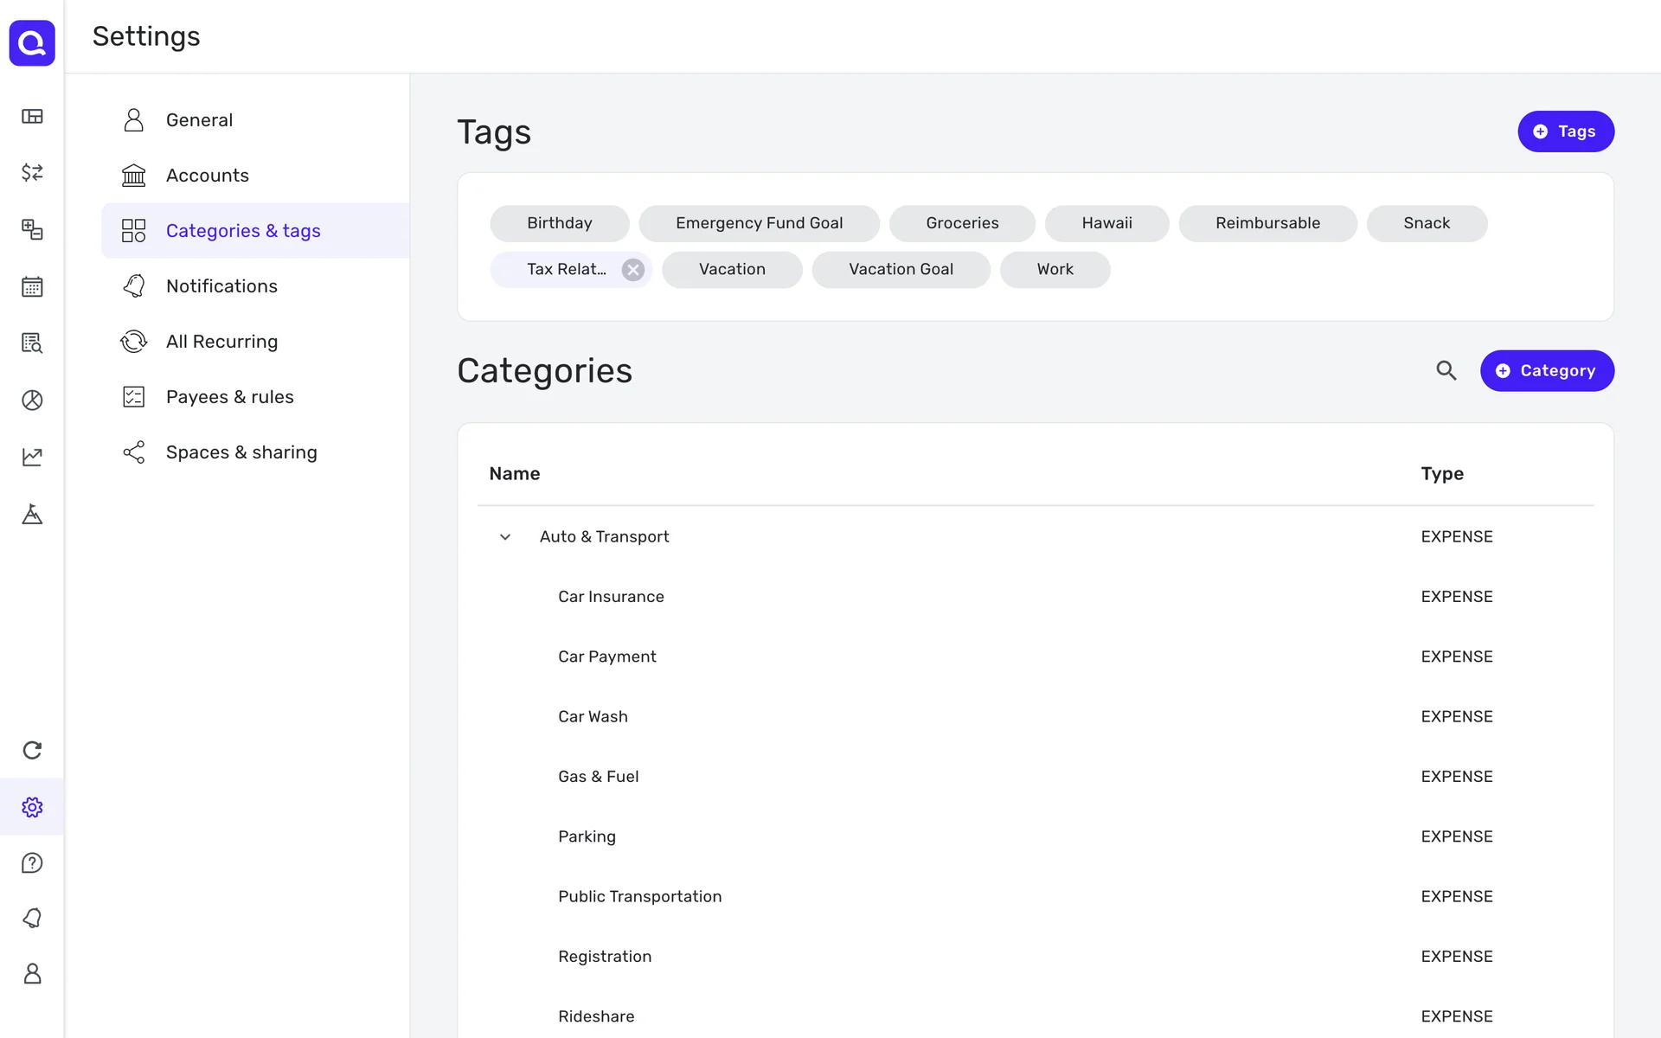Open the help question mark icon
The image size is (1661, 1038).
[x=32, y=862]
